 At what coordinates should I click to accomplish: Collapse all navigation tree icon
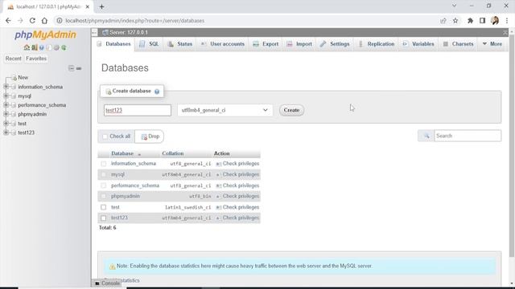(72, 68)
